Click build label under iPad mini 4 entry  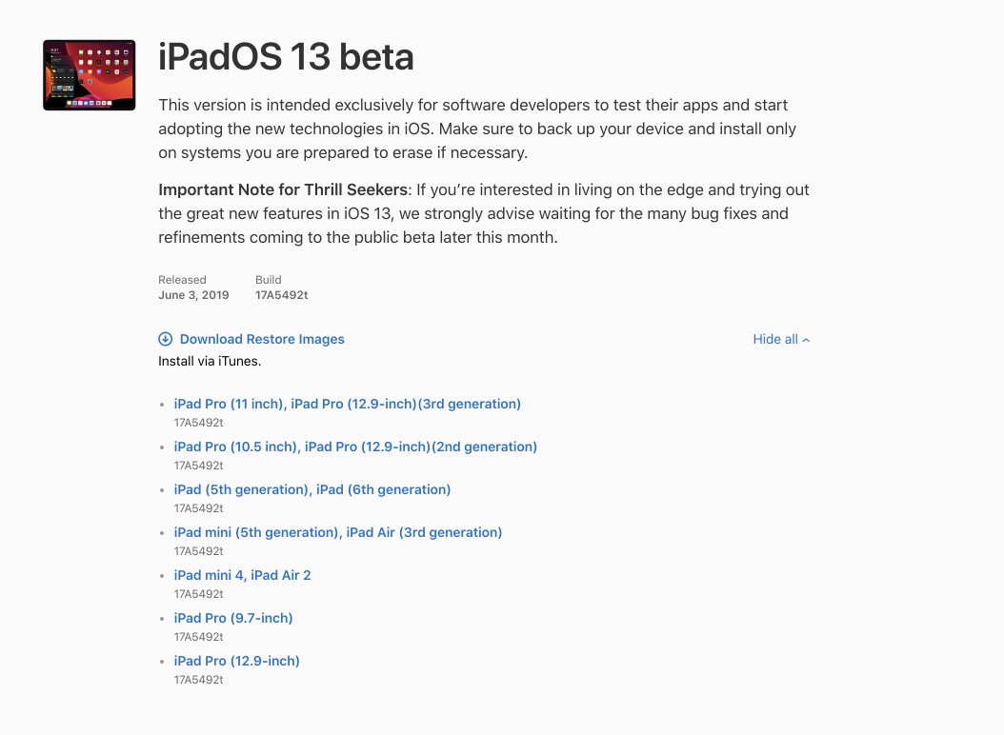(198, 594)
